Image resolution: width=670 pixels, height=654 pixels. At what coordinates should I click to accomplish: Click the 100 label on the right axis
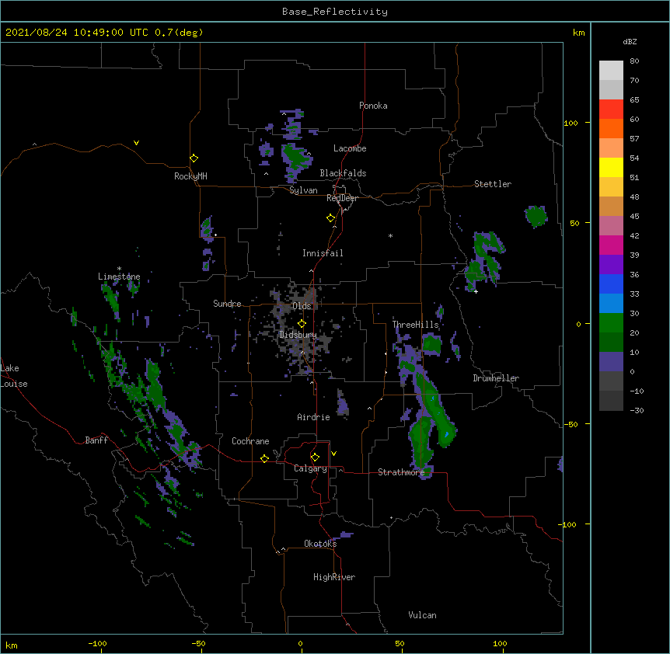pyautogui.click(x=571, y=123)
